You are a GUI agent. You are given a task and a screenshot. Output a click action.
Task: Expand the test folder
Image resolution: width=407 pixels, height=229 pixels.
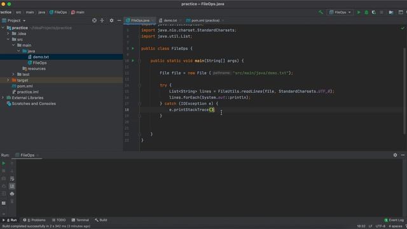13,74
